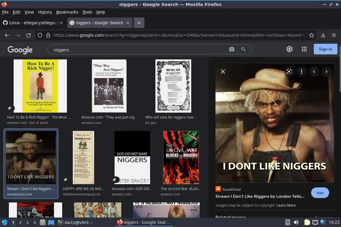The image size is (341, 227).
Task: Select the loc.gov broadside document thumbnail
Action: 173,86
